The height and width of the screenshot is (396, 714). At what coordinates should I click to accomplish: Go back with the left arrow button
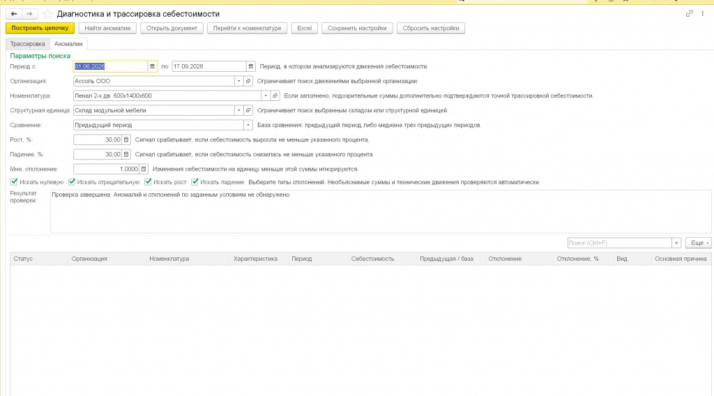(x=14, y=14)
